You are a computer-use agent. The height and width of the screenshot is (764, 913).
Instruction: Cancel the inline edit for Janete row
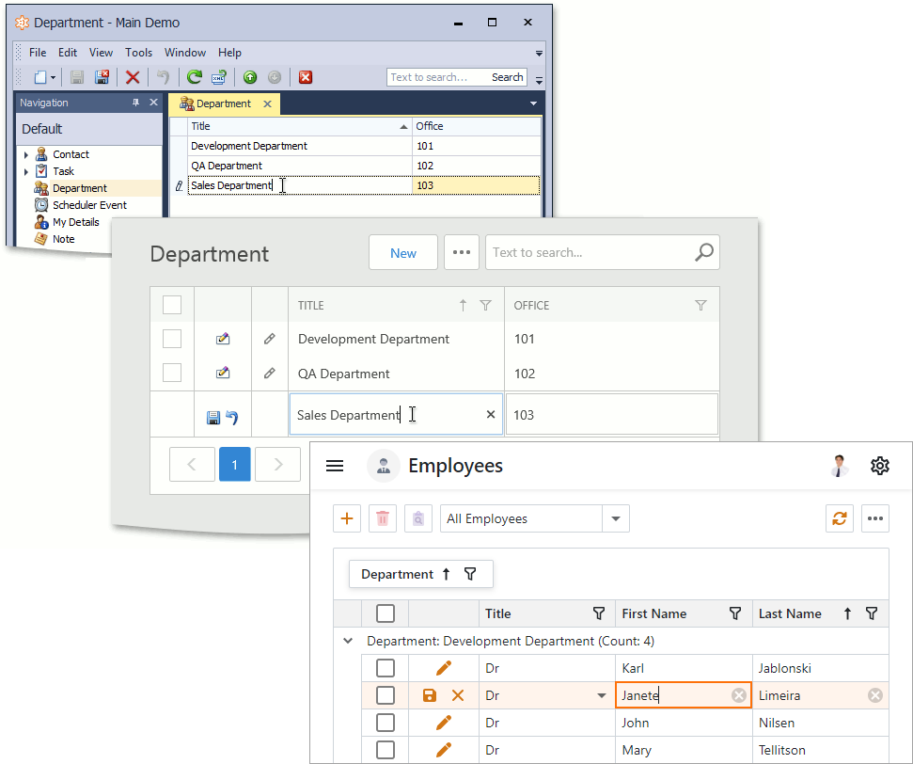pos(458,695)
